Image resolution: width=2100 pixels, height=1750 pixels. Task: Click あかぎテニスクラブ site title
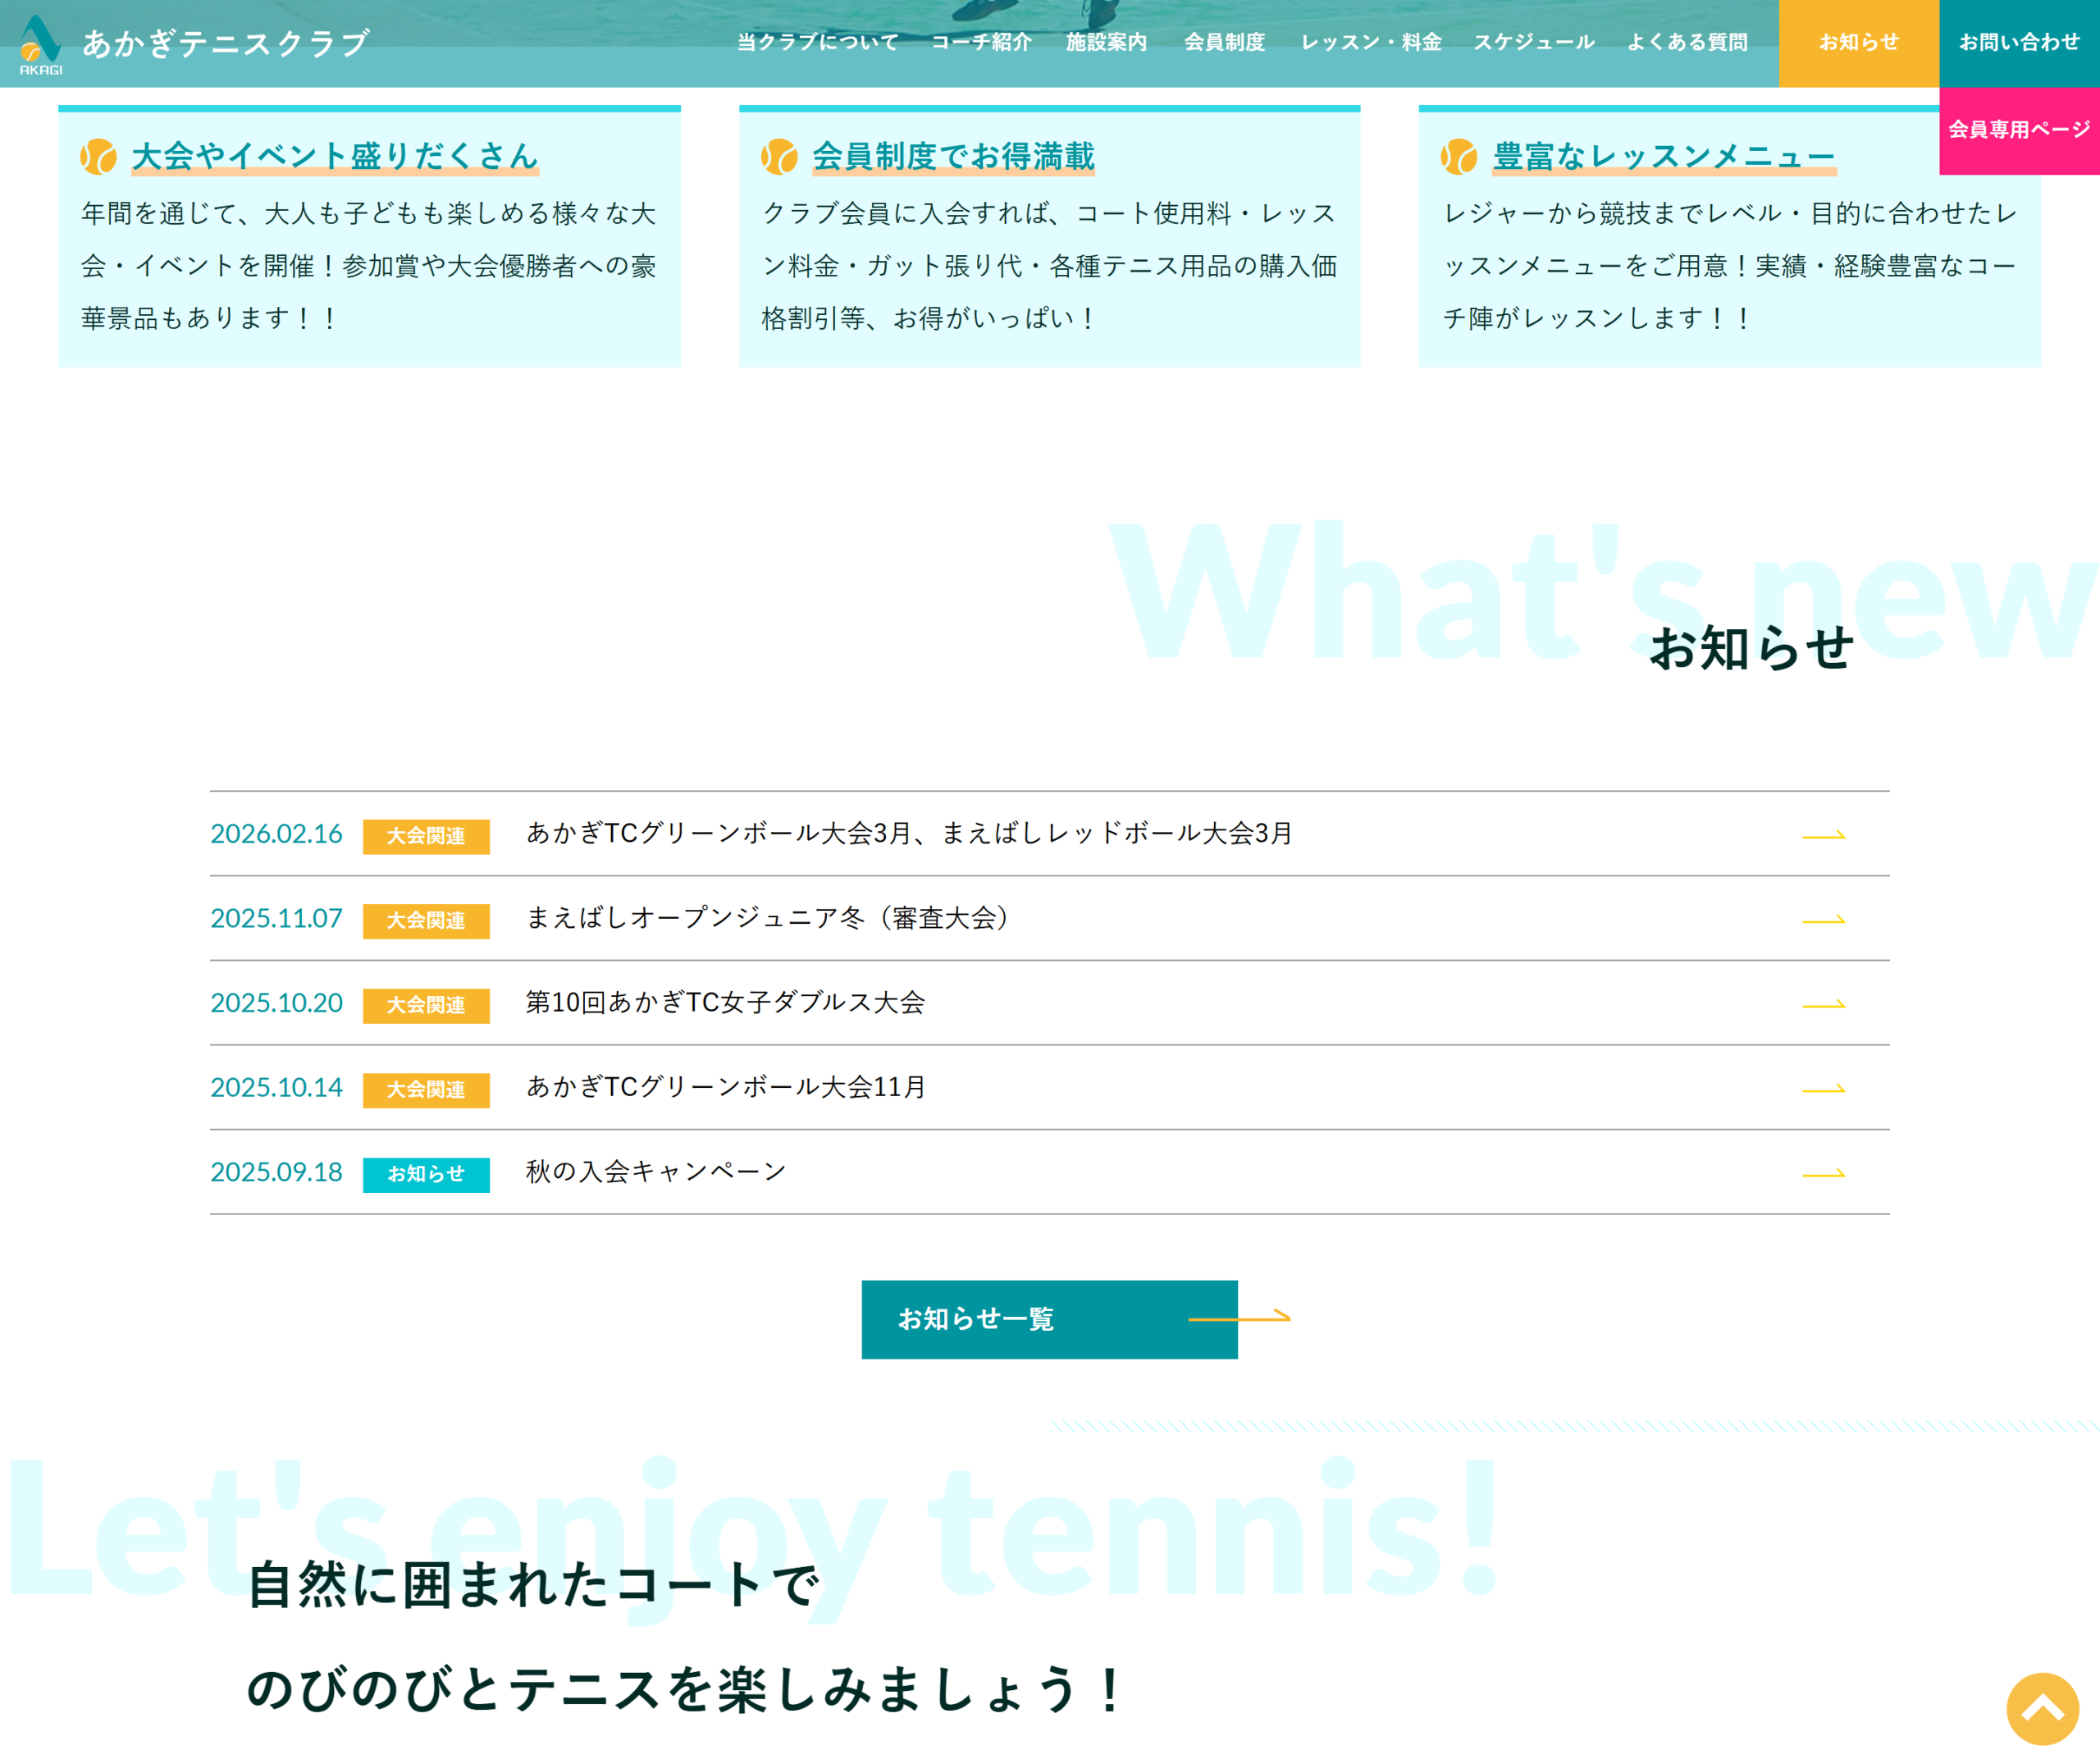(226, 43)
